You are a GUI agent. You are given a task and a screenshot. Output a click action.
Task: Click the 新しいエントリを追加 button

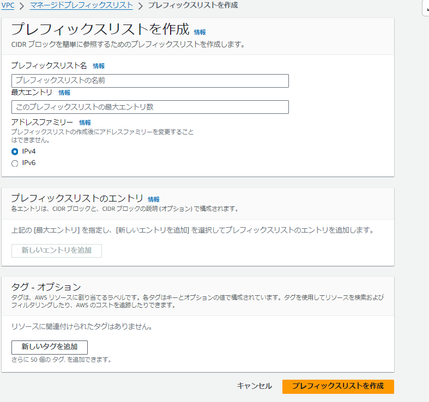56,251
